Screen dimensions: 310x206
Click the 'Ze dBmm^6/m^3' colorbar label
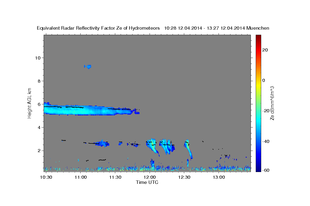click(x=272, y=103)
